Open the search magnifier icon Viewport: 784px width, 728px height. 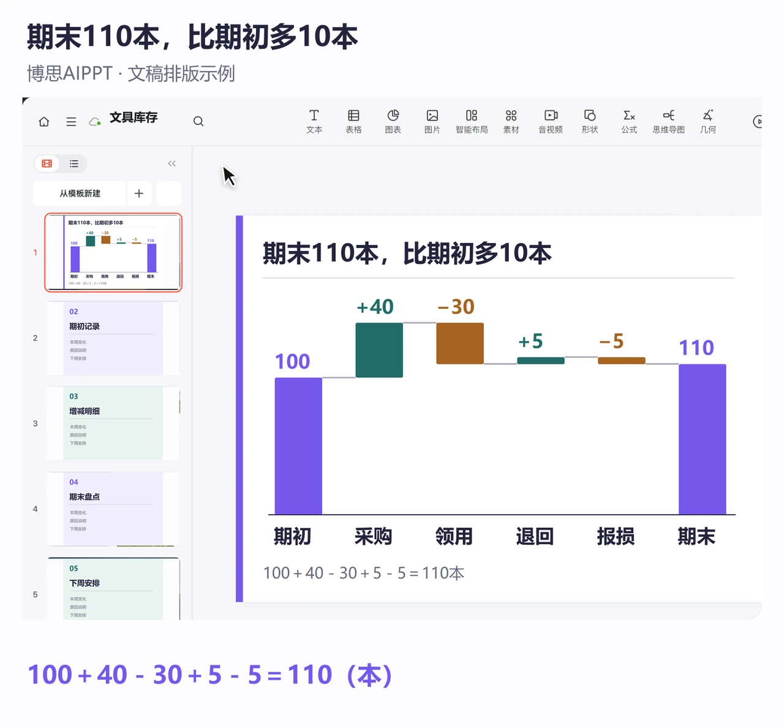click(198, 121)
